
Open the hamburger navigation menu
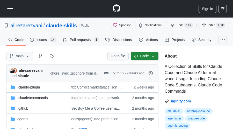pos(10,9)
